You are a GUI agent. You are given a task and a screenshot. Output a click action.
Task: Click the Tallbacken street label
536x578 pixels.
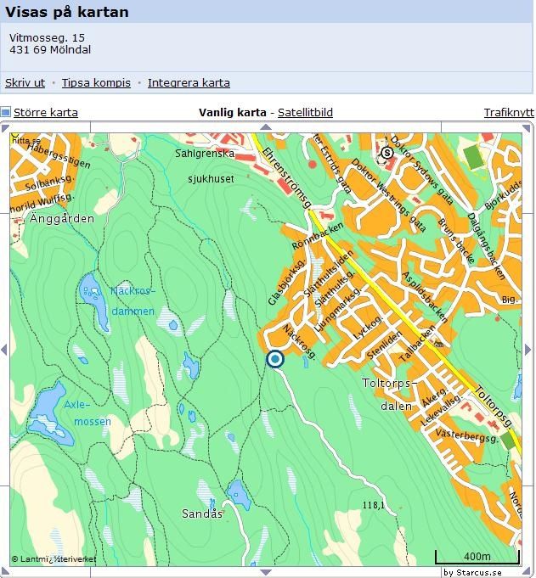(x=417, y=344)
